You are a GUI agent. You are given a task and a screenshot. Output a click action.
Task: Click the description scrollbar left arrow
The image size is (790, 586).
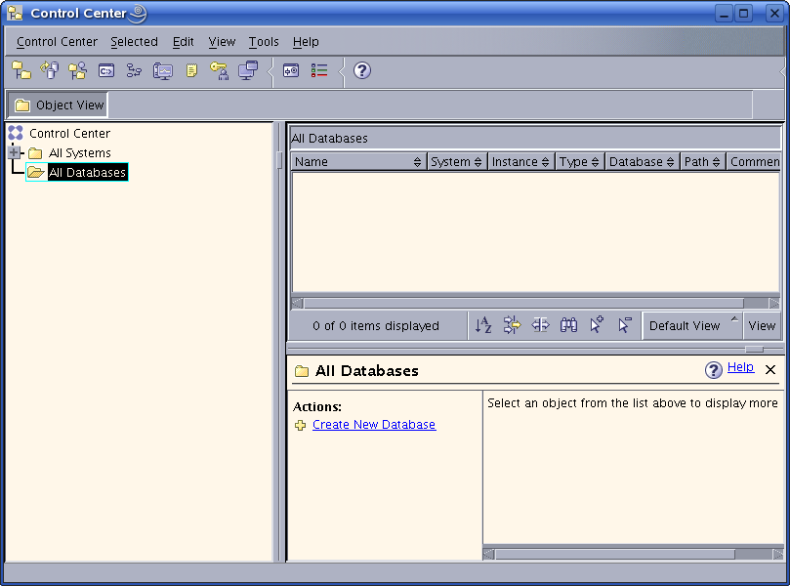[x=488, y=554]
